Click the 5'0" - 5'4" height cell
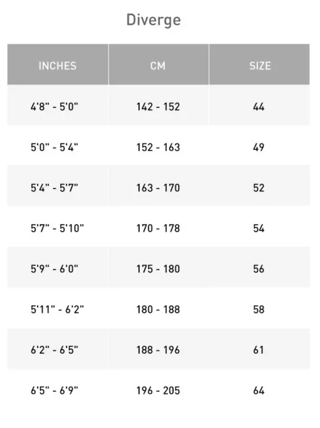 [x=54, y=148]
